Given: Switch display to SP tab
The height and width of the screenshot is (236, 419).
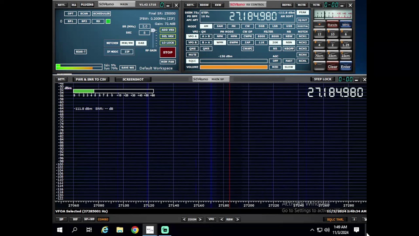Looking at the screenshot, I should (61, 219).
